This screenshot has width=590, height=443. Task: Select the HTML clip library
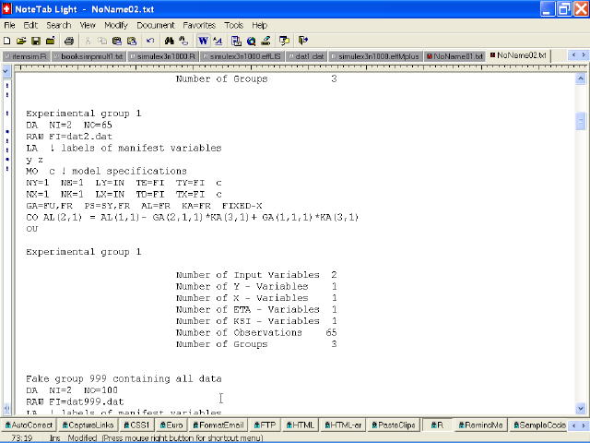click(299, 425)
